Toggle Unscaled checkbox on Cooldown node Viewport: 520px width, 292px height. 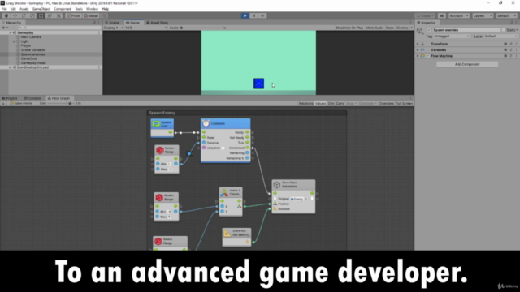[x=223, y=148]
